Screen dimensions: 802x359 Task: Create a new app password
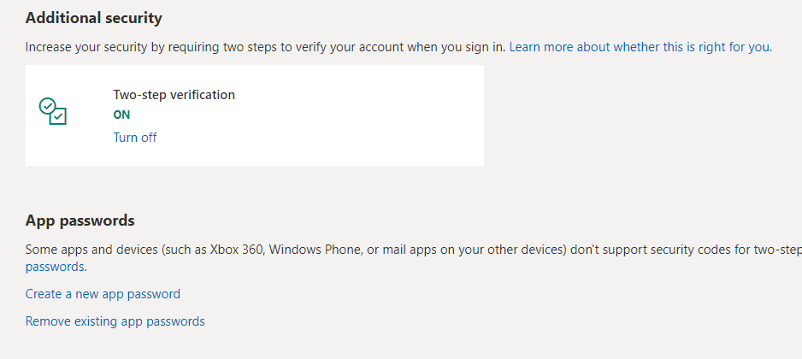103,294
